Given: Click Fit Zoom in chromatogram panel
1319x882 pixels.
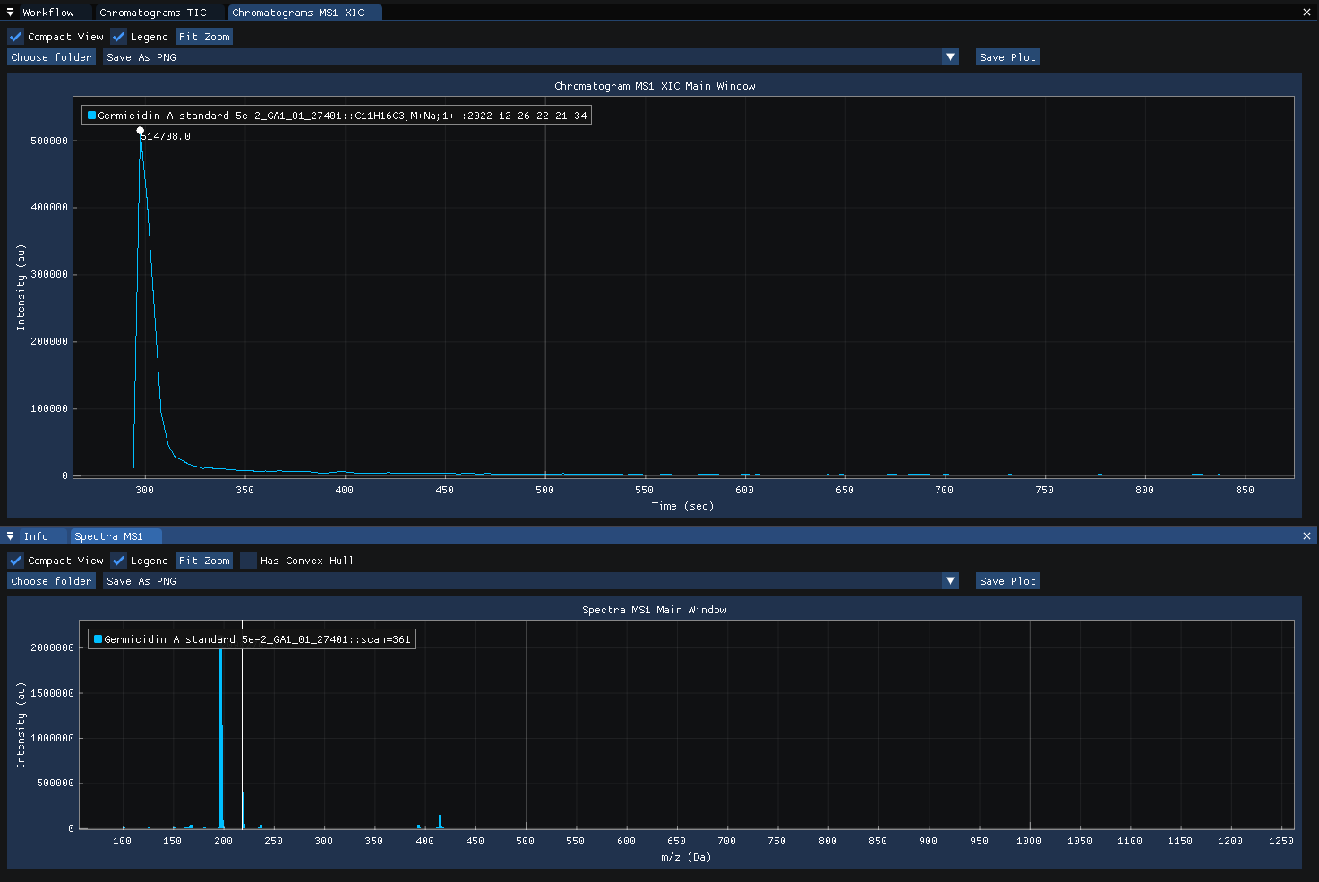Looking at the screenshot, I should pyautogui.click(x=204, y=37).
